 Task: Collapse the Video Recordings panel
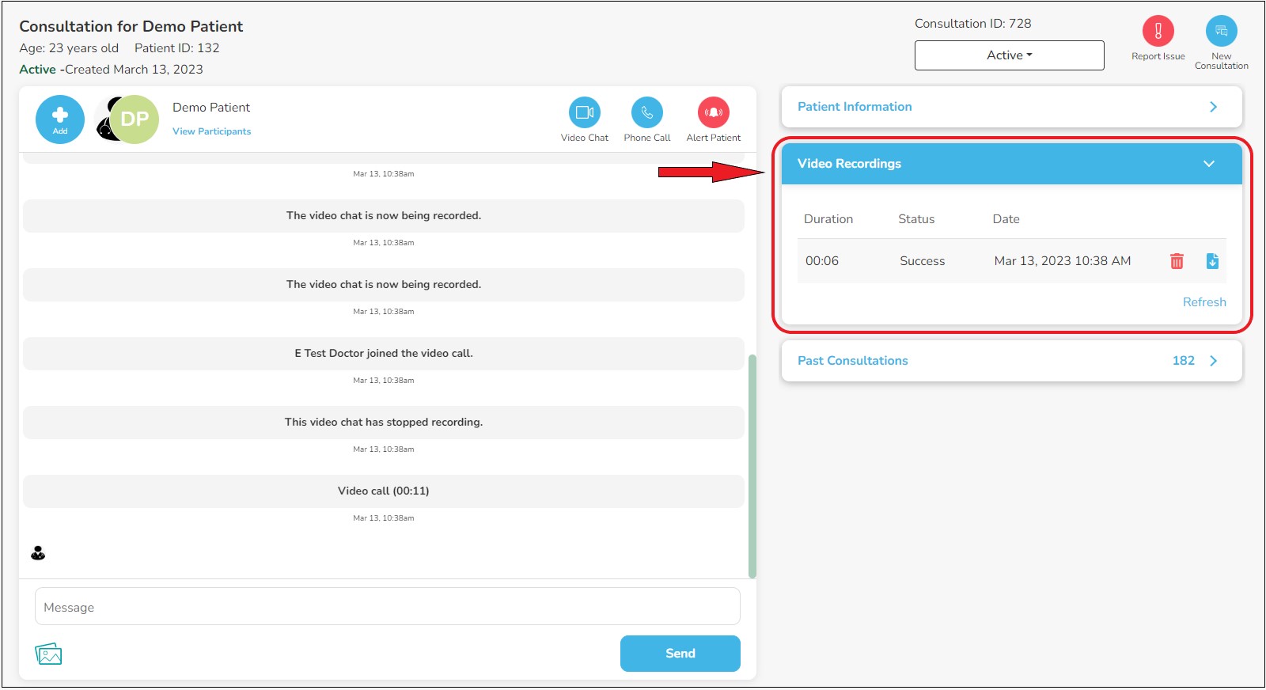coord(1208,164)
